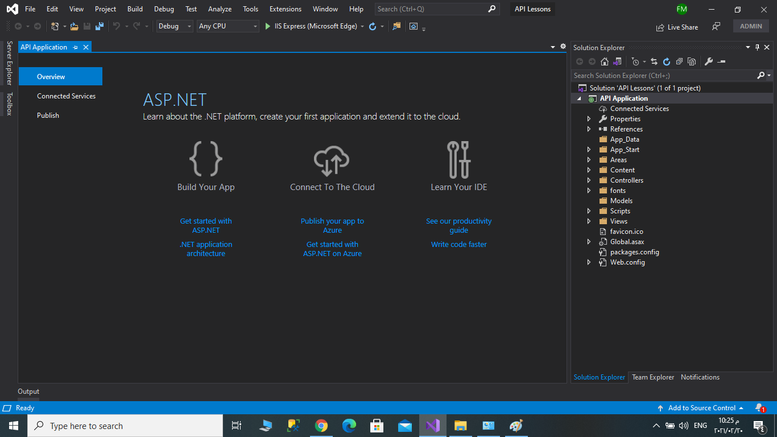This screenshot has width=777, height=437.
Task: Open '.NET application architecture' link
Action: coord(206,249)
